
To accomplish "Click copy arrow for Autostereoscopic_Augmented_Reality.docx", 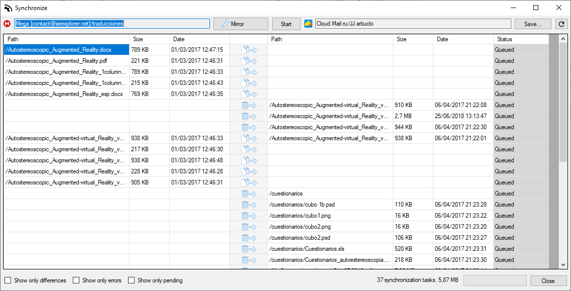I will 250,49.
